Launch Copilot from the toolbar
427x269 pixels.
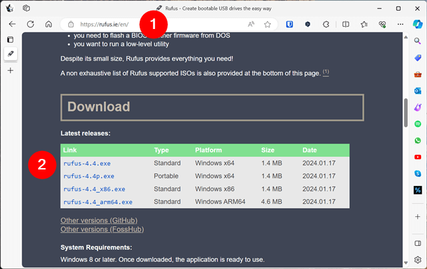[x=418, y=24]
